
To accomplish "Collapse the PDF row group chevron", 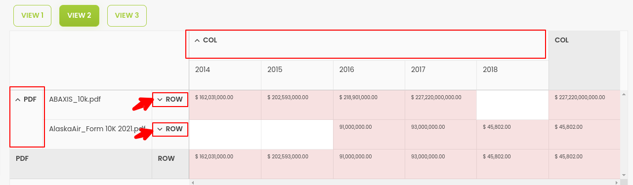I will click(18, 100).
